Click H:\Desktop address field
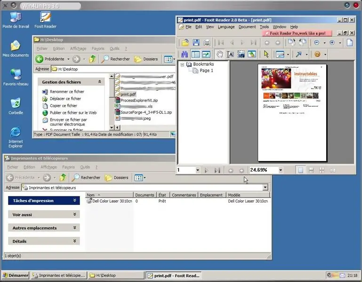This screenshot has height=282, width=362. [113, 69]
